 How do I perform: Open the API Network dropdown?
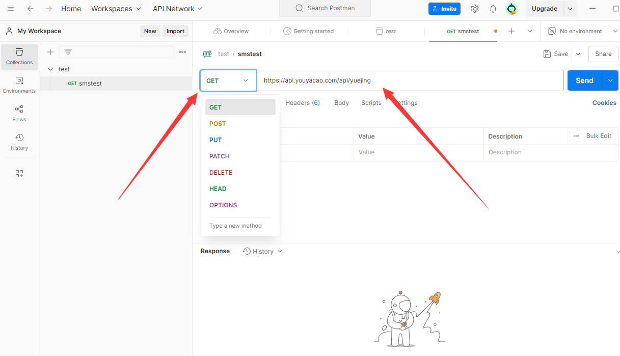[x=177, y=9]
